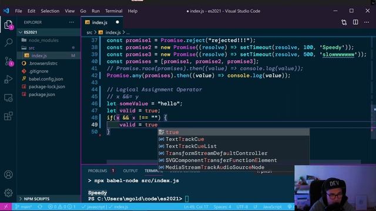
Task: Open the Extensions view
Action: (x=8, y=116)
